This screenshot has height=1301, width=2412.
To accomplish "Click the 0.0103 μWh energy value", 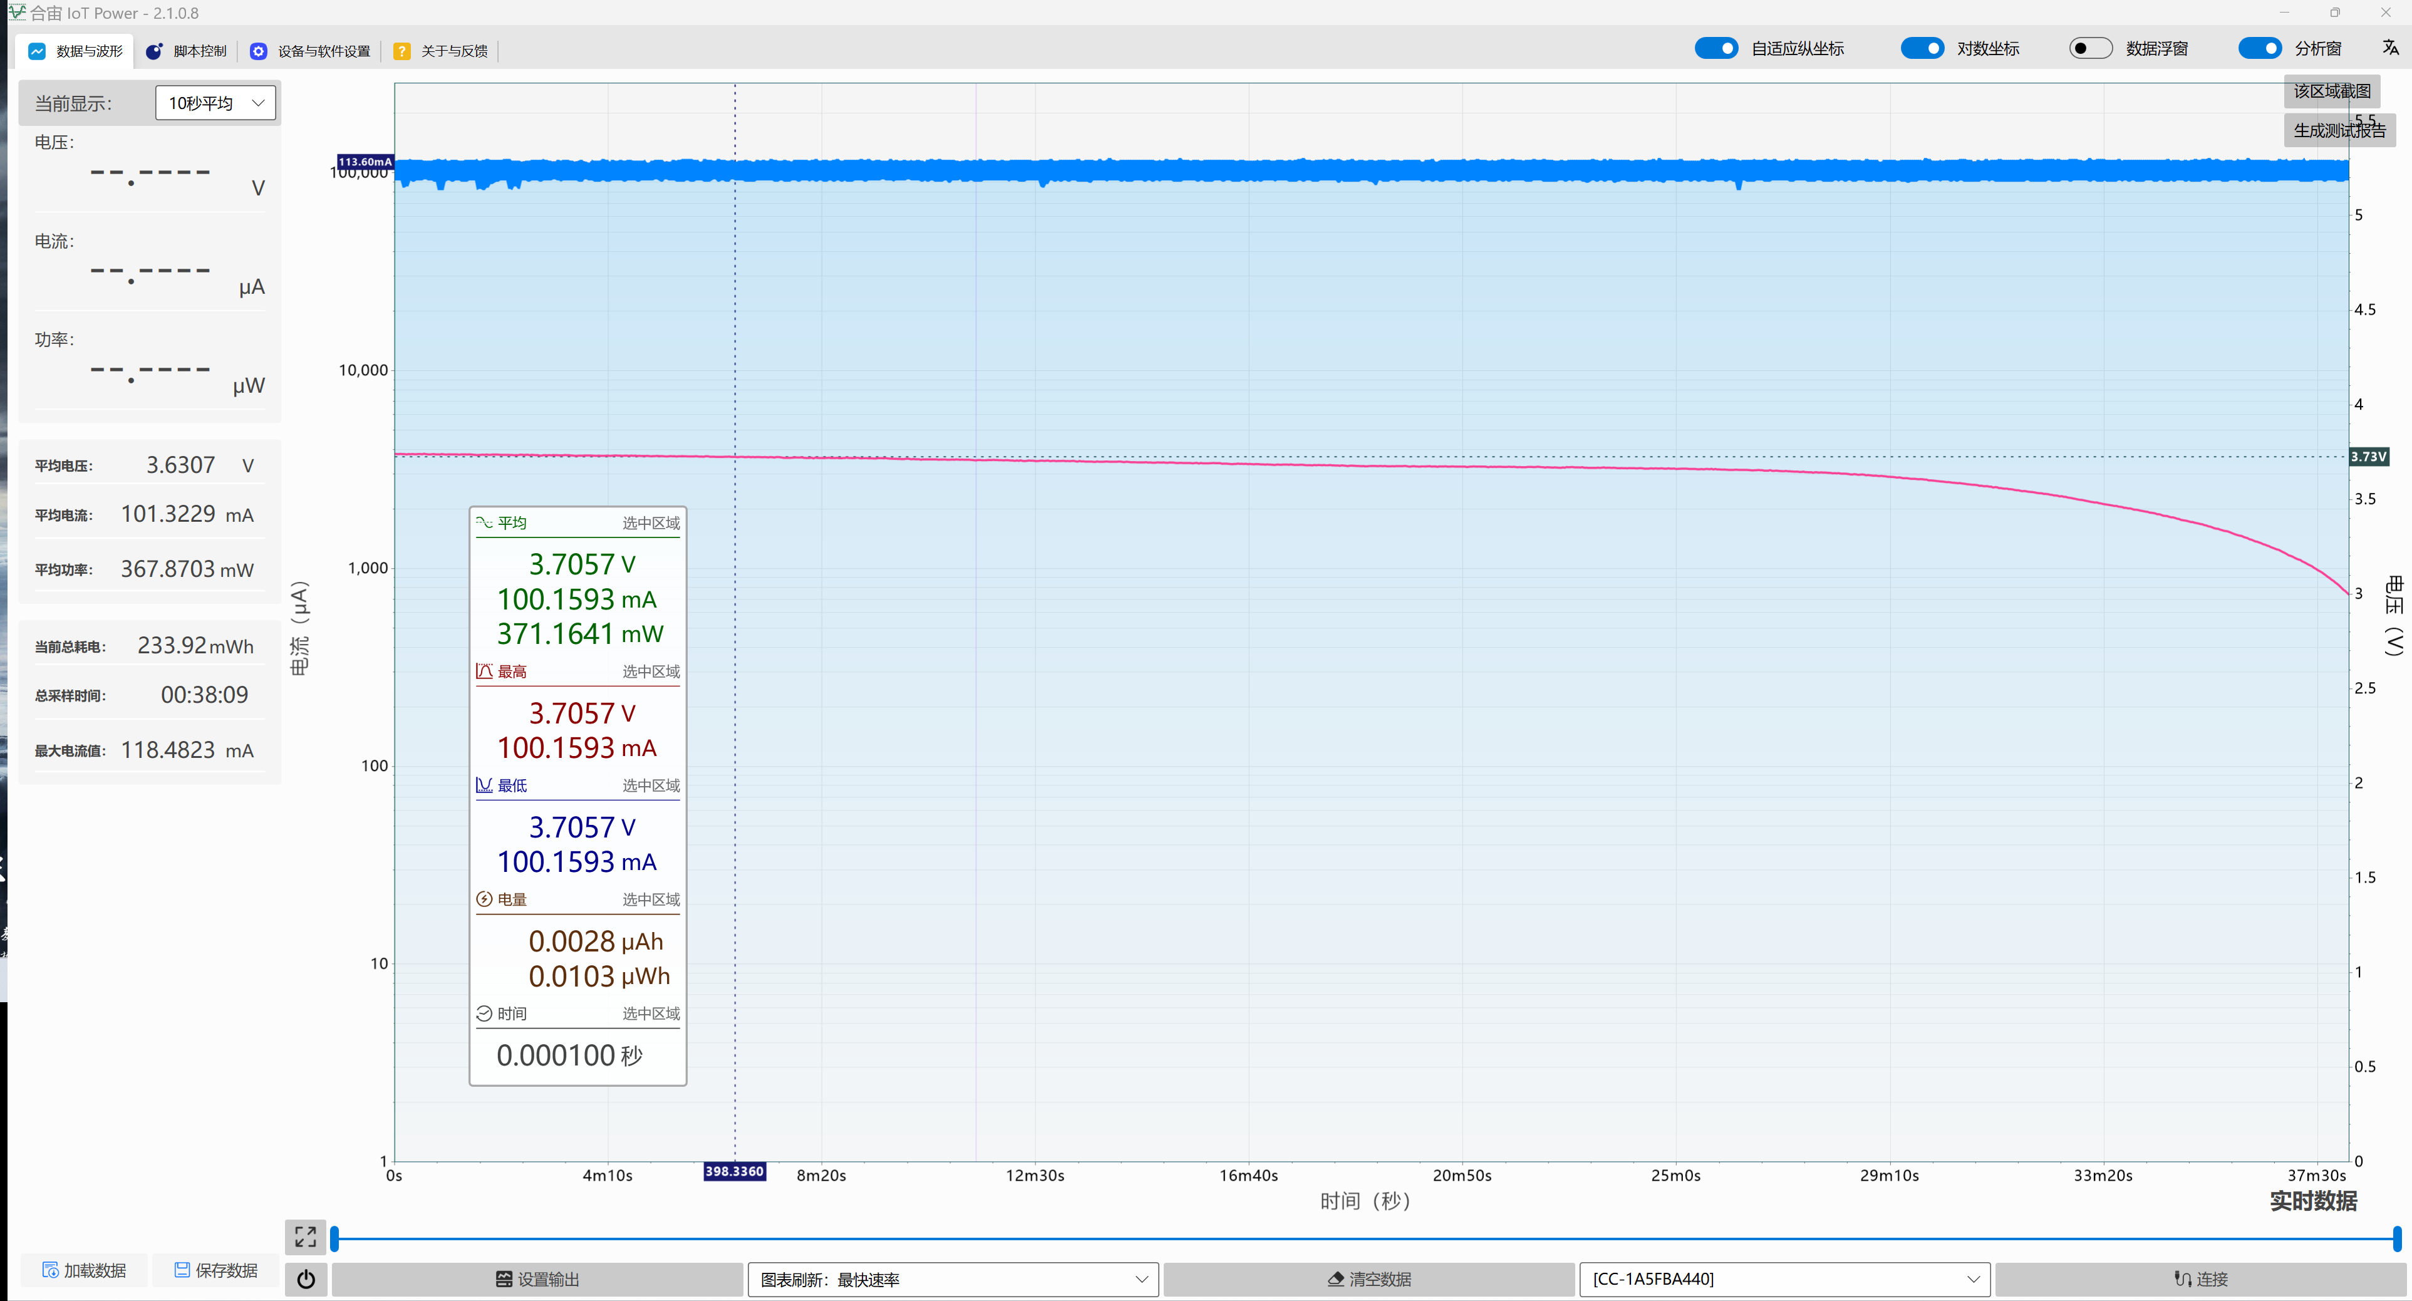I will coord(599,976).
